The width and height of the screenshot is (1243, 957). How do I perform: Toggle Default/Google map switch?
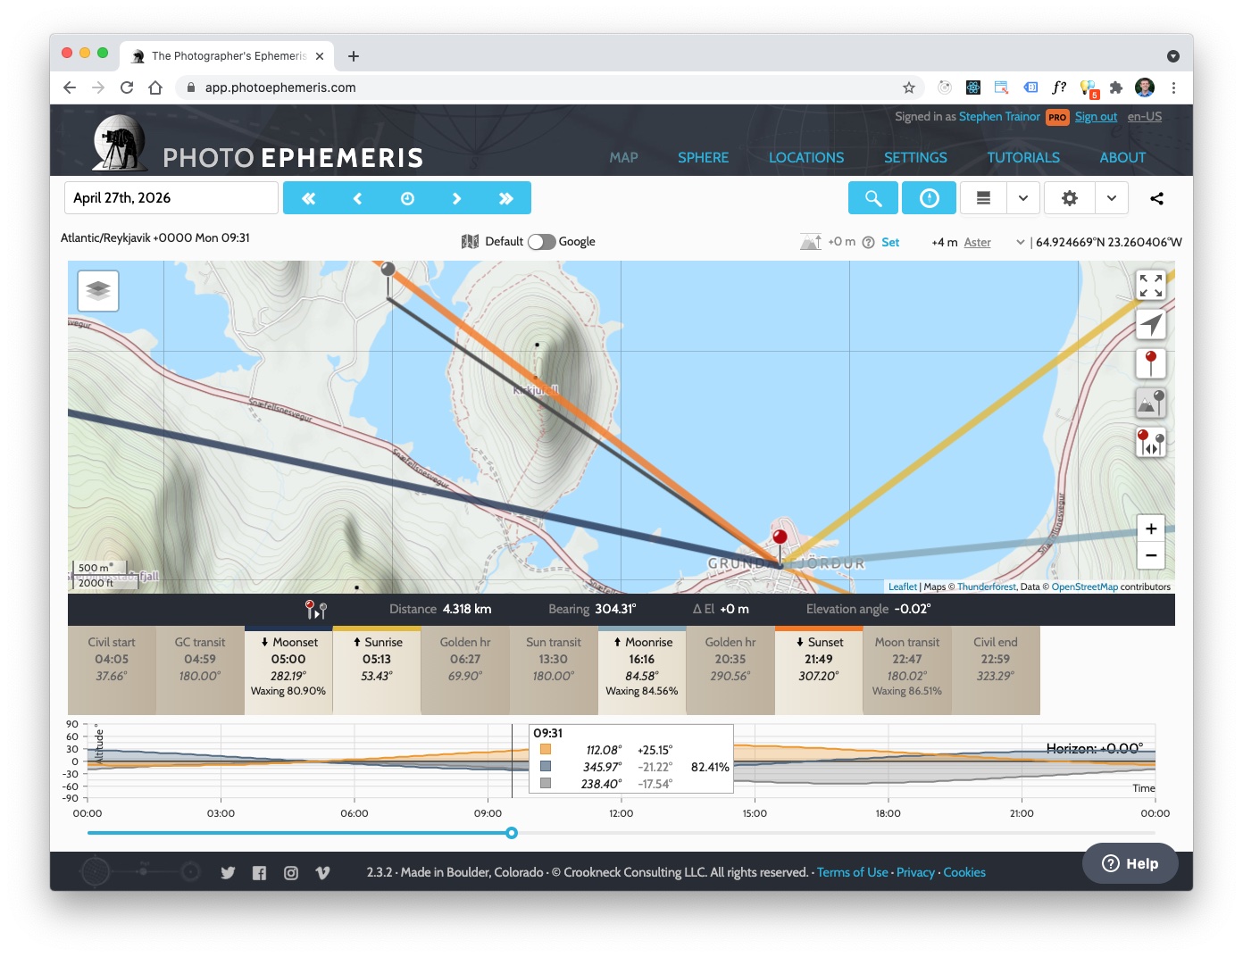(x=541, y=242)
